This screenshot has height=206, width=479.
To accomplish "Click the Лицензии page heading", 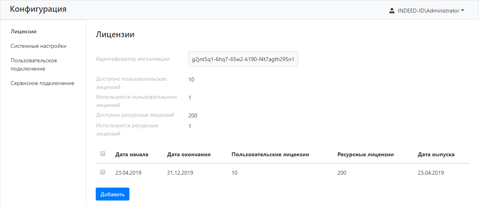I will pyautogui.click(x=115, y=34).
